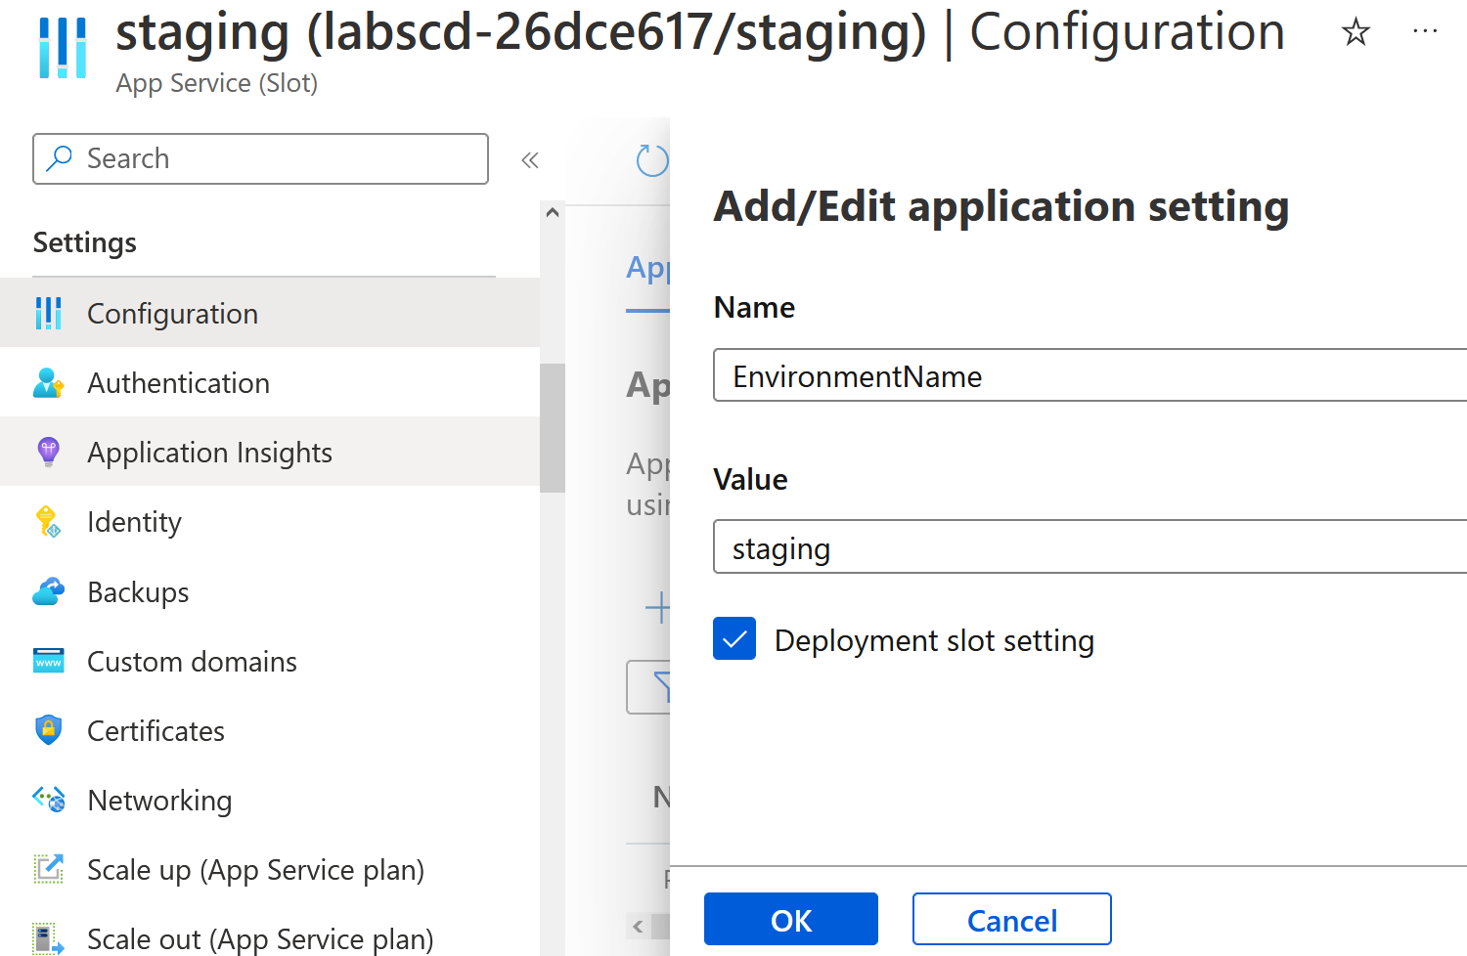Click the Value field containing staging
1467x956 pixels.
point(1089,547)
